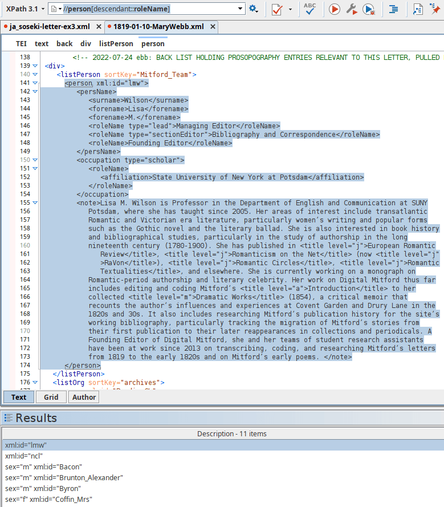Click the closing person tag on line 174
This screenshot has height=507, width=444.
tap(83, 366)
